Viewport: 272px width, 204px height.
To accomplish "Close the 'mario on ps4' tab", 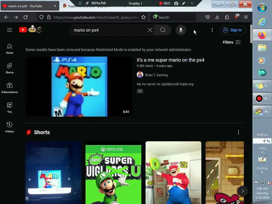I will (x=55, y=6).
